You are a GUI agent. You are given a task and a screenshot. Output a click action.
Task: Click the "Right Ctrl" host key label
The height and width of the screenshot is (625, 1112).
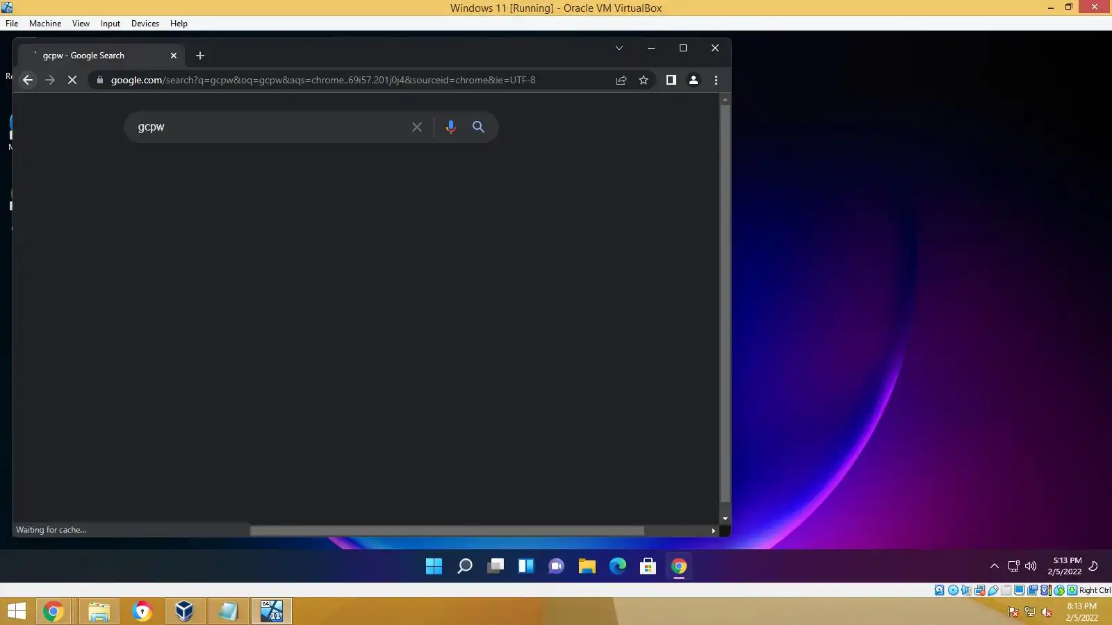(1095, 590)
